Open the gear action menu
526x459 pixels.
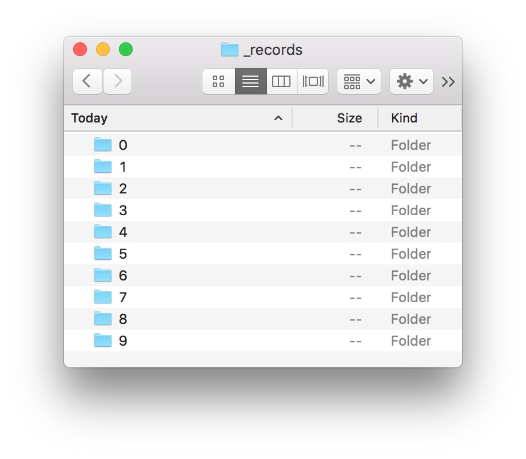point(412,81)
